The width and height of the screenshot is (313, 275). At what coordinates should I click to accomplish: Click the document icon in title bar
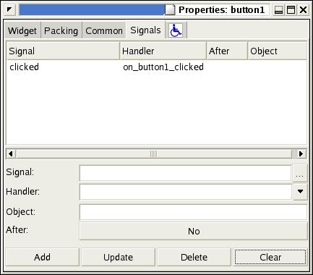click(x=170, y=10)
